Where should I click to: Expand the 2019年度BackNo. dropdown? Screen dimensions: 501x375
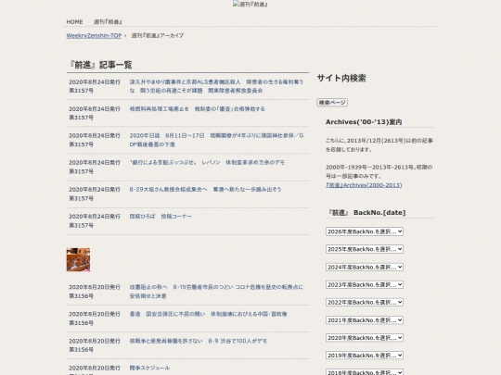click(365, 356)
